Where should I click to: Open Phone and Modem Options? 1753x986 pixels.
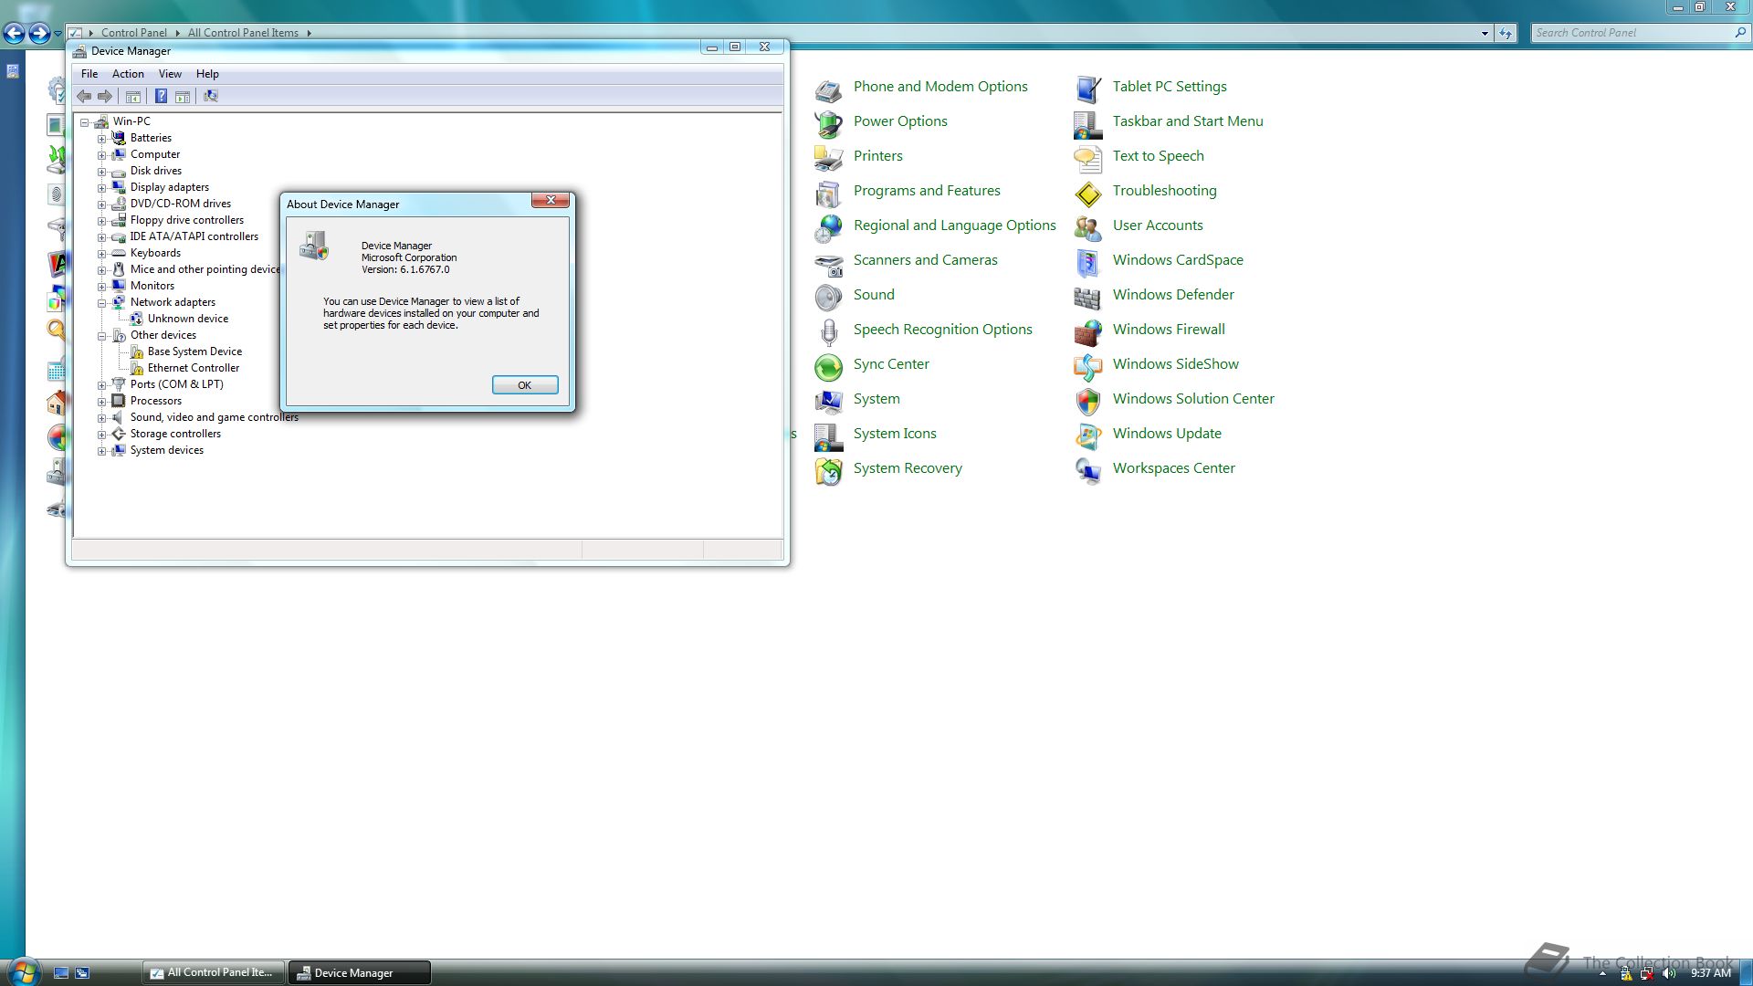click(940, 87)
